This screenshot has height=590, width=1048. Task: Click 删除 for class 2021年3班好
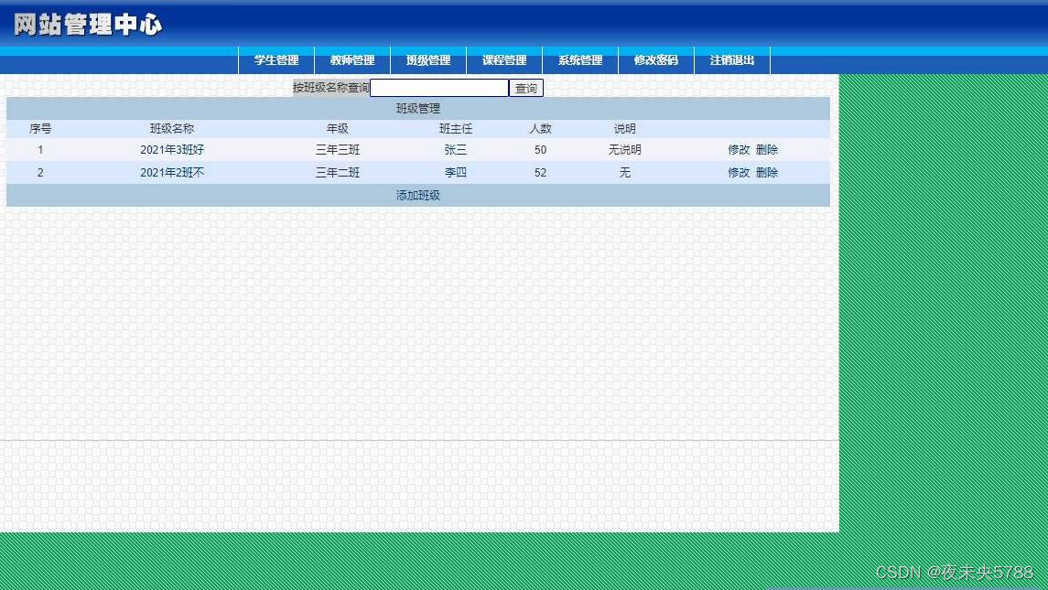click(767, 150)
